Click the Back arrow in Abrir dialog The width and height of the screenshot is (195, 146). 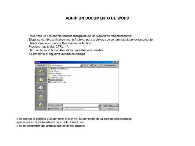(x=85, y=66)
